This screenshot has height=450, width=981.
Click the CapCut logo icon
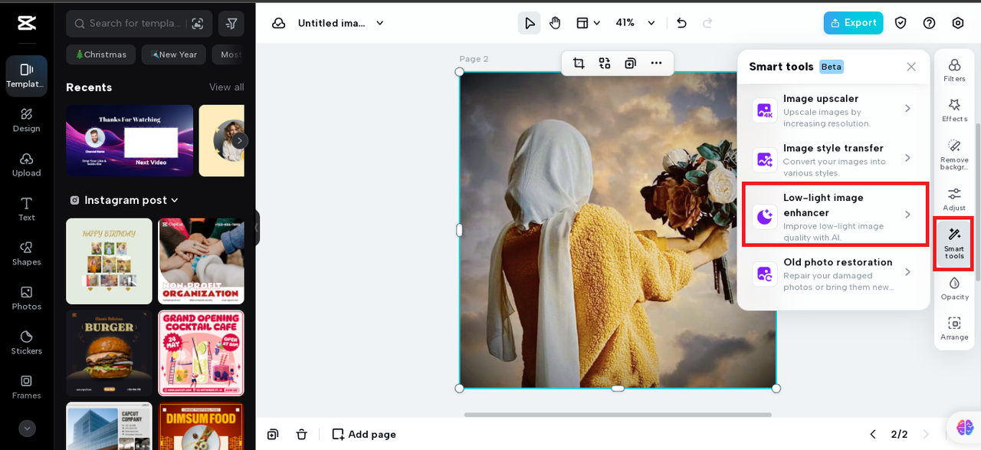27,23
